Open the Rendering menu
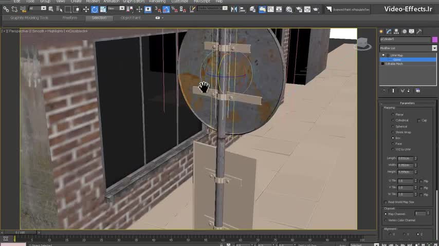Image resolution: width=439 pixels, height=246 pixels. coord(157,2)
